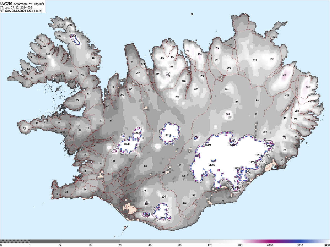Click the glacier value '10832'
This screenshot has height=247, width=330.
tap(208, 145)
